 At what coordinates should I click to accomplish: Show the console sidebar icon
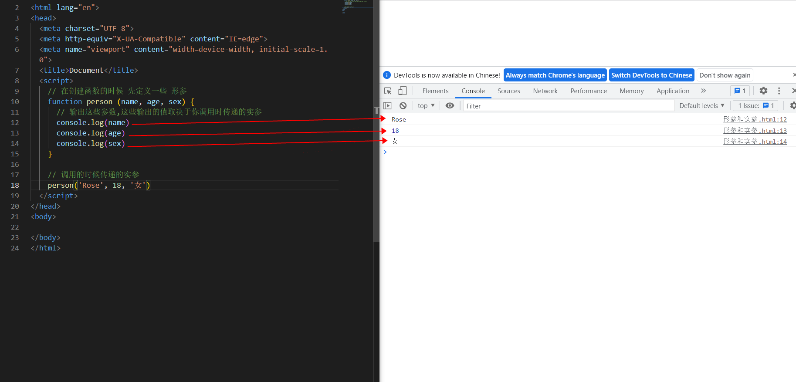(387, 105)
